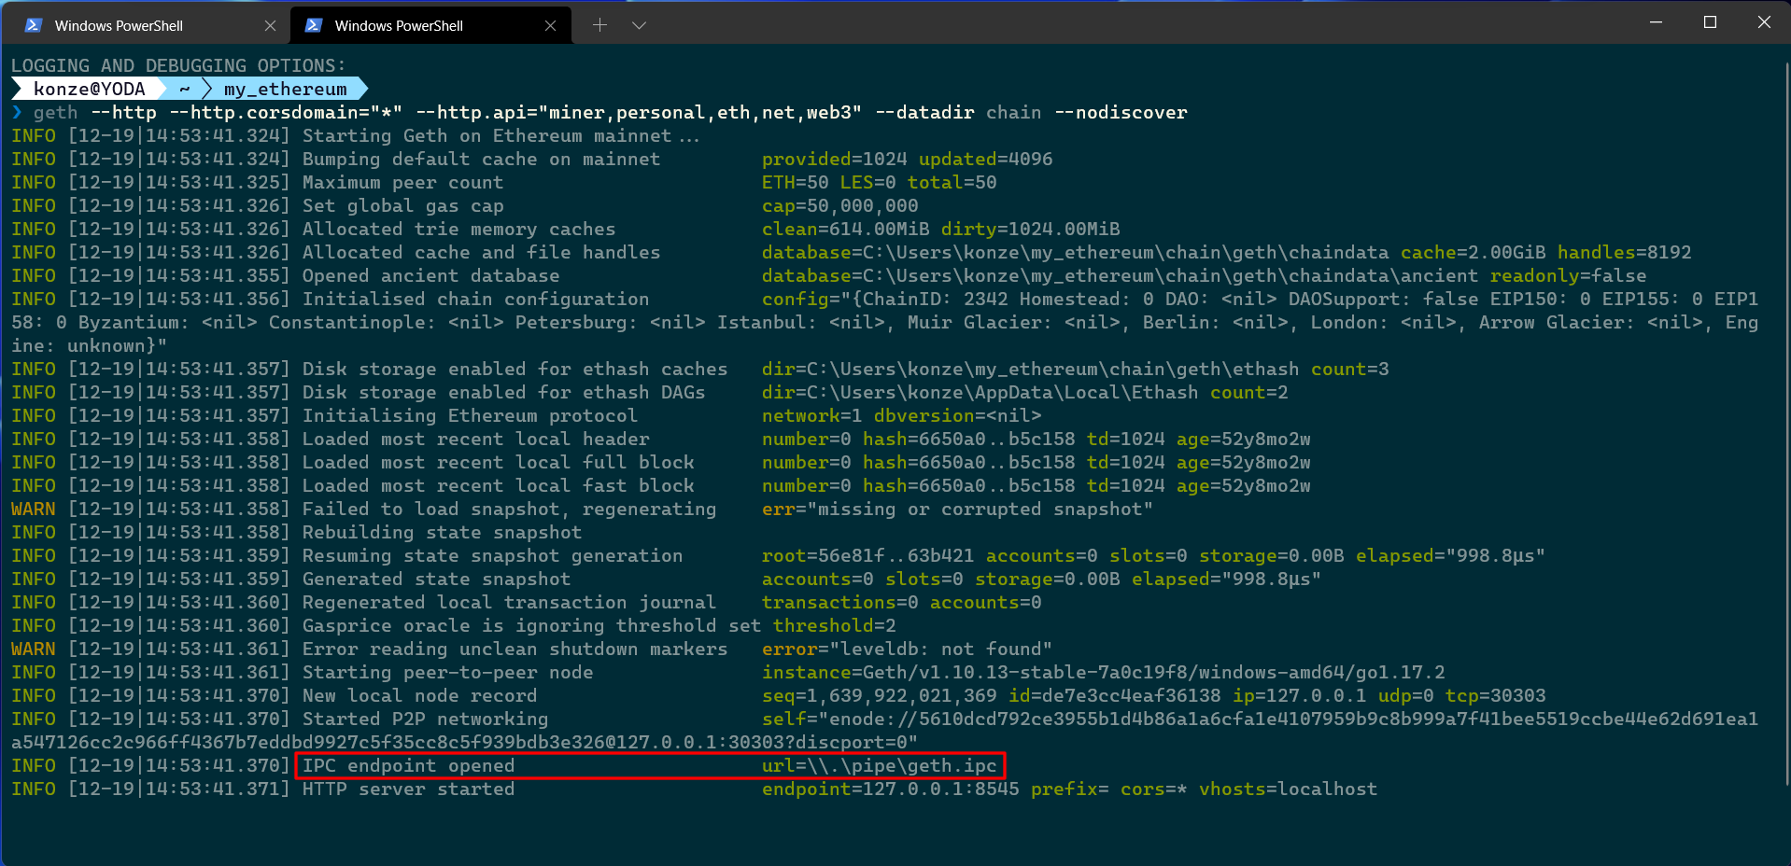Close the second, active Windows PowerShell tab
Viewport: 1791px width, 866px height.
point(550,25)
